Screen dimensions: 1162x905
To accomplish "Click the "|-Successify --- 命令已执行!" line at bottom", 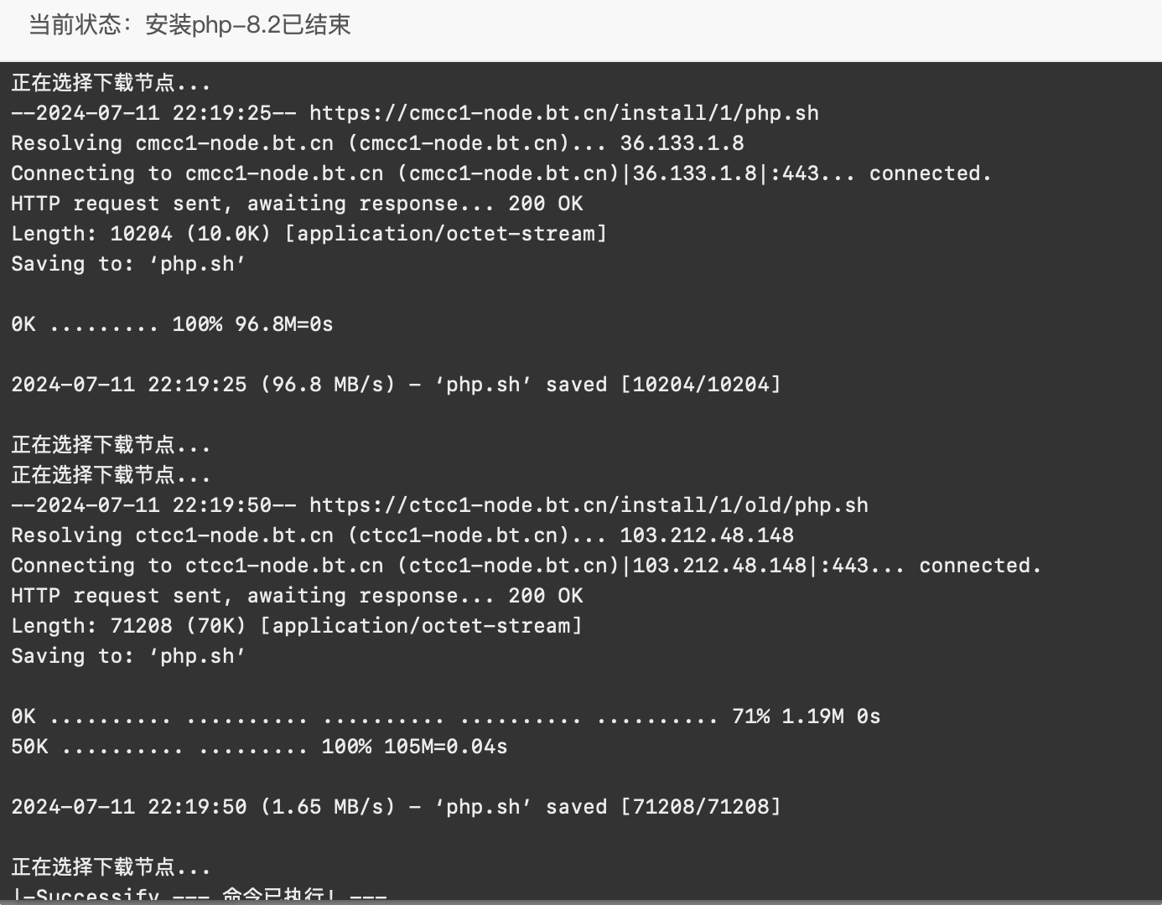I will (200, 894).
